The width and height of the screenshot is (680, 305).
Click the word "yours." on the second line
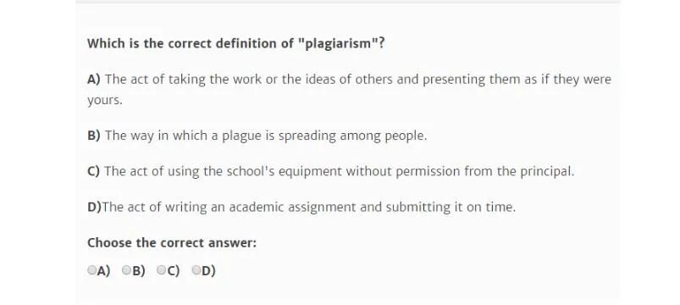tap(105, 101)
